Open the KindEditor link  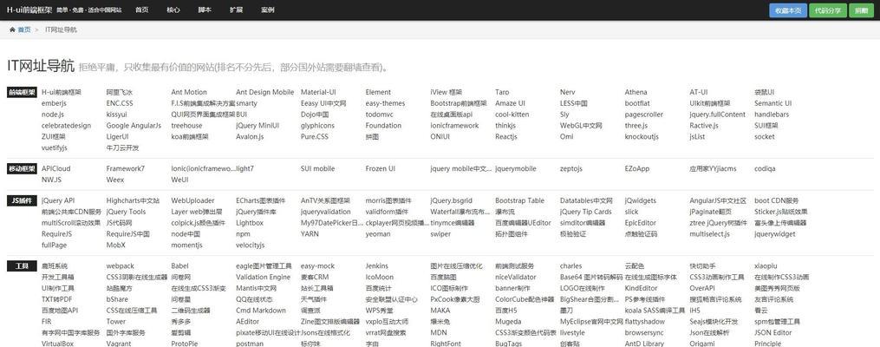click(x=641, y=288)
